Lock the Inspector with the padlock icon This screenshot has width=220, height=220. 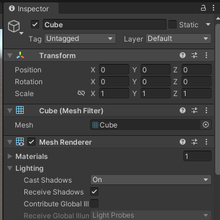pos(203,8)
